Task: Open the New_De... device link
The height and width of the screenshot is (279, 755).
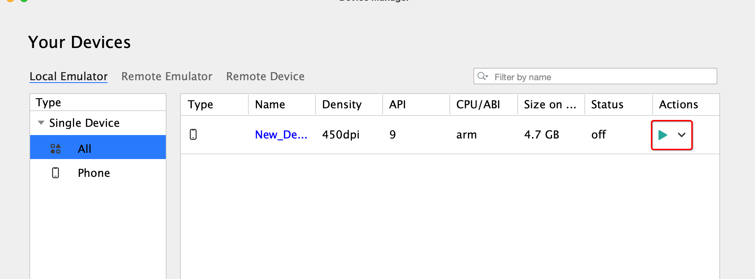Action: point(281,135)
